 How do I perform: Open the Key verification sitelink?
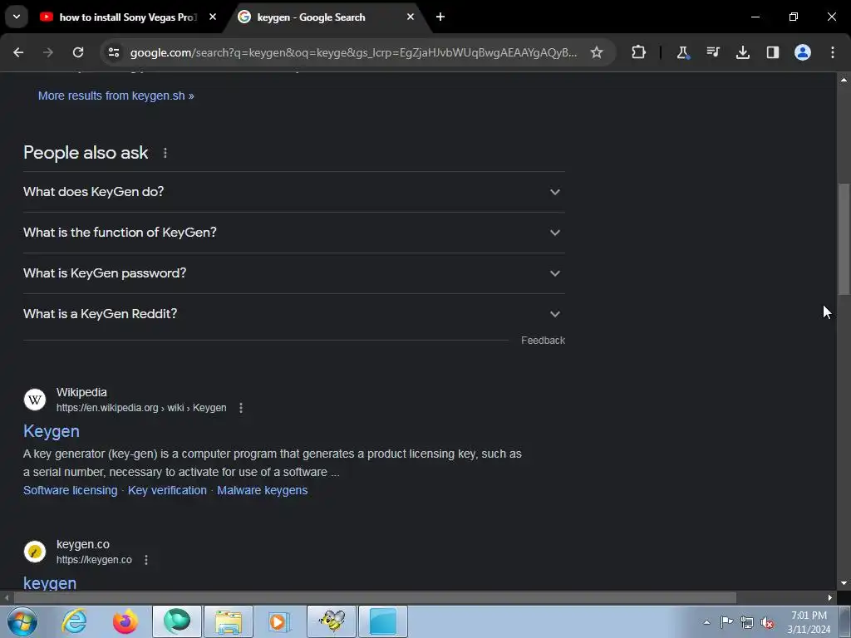(167, 490)
